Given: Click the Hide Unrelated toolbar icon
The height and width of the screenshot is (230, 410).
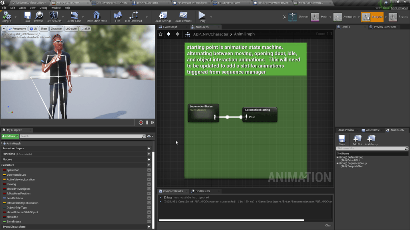Looking at the screenshot, I should point(133,16).
